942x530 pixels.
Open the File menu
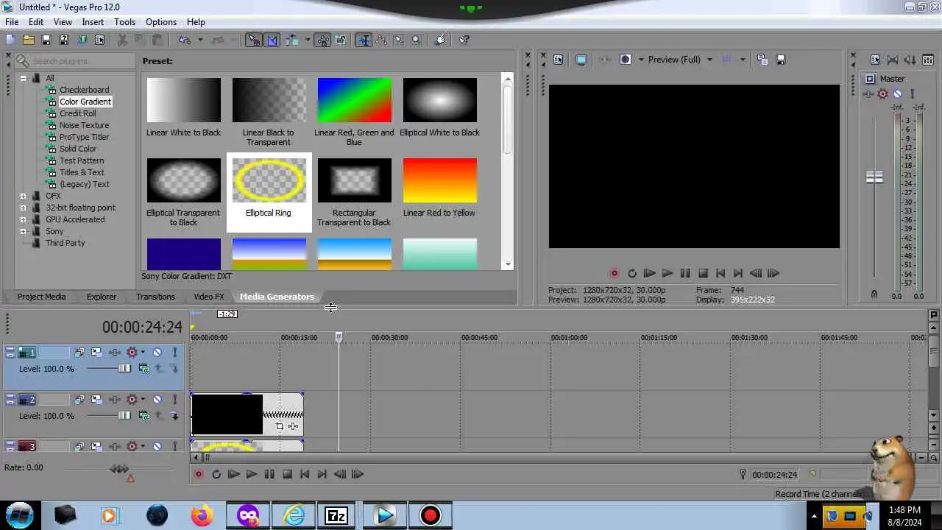tap(12, 22)
